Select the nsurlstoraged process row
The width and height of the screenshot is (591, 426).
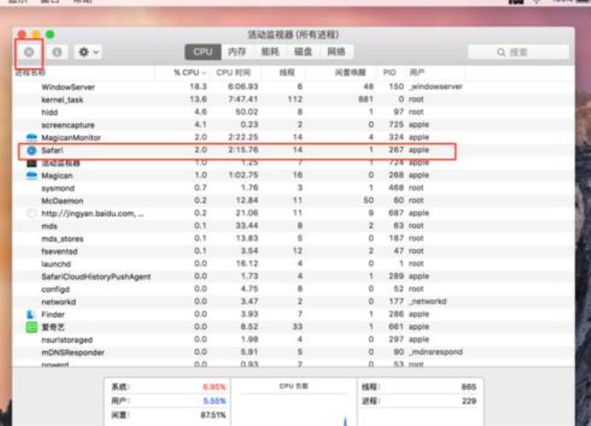(293, 340)
